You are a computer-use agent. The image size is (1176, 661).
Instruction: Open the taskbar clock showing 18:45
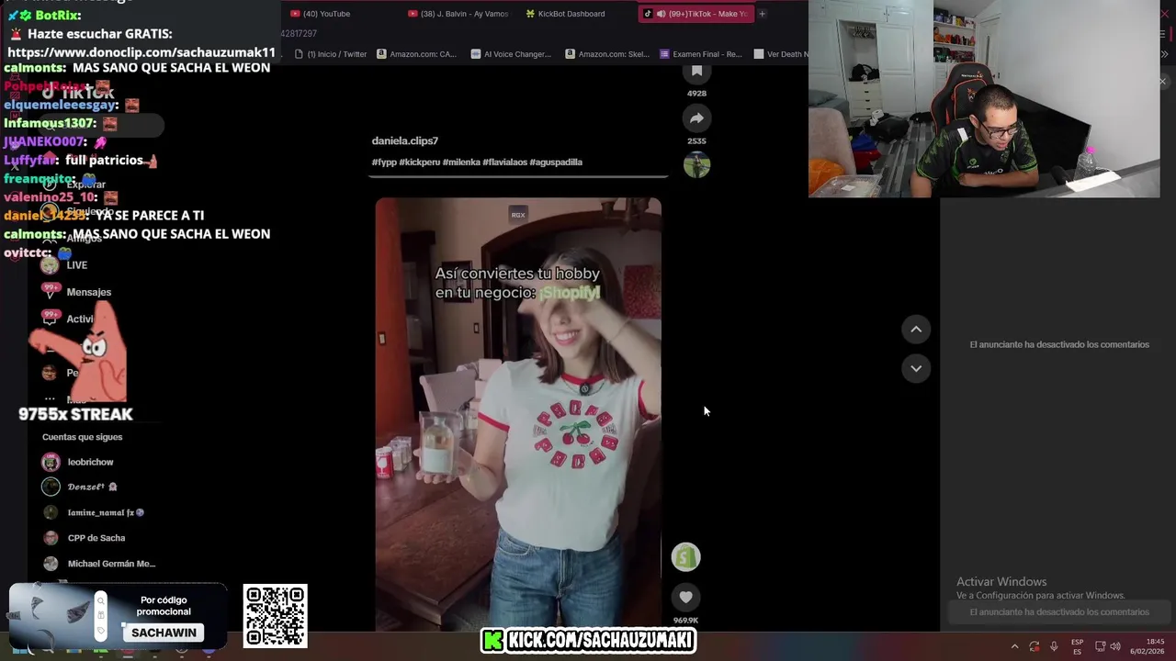pyautogui.click(x=1148, y=646)
